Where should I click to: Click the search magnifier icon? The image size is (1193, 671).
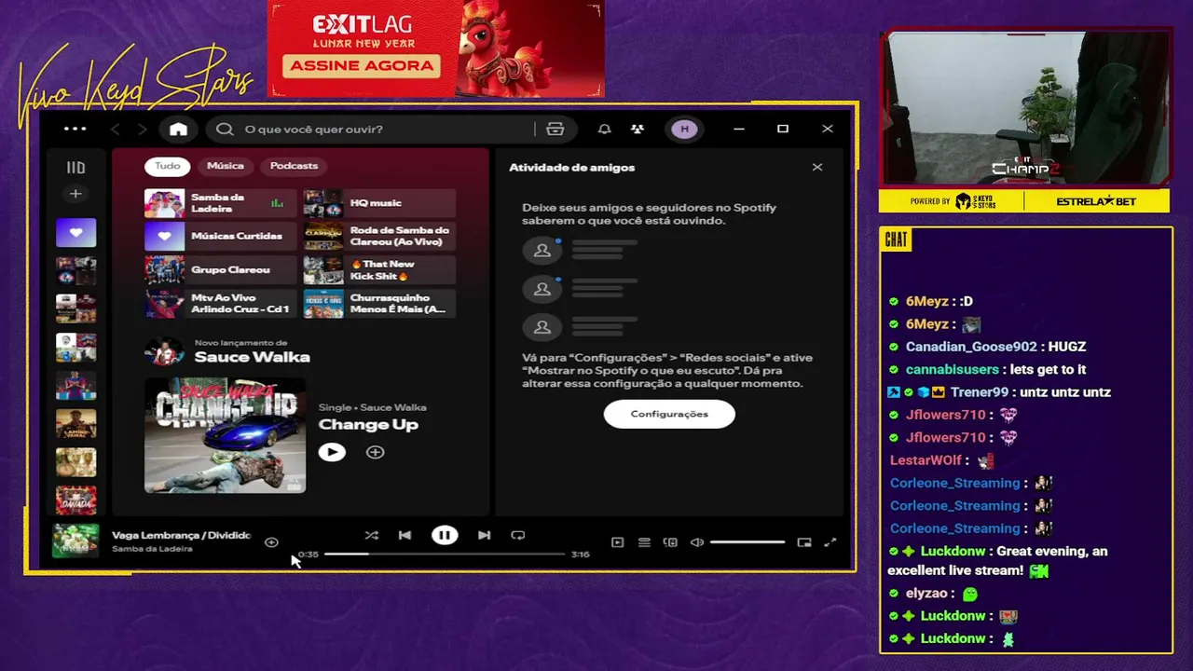click(225, 130)
